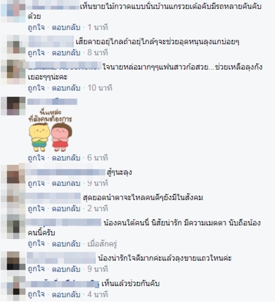The width and height of the screenshot is (275, 302).
Task: Click ถูกใจ on the 1 นาที comment
Action: point(36,27)
